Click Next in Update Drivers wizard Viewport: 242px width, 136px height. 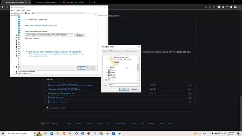click(x=82, y=68)
